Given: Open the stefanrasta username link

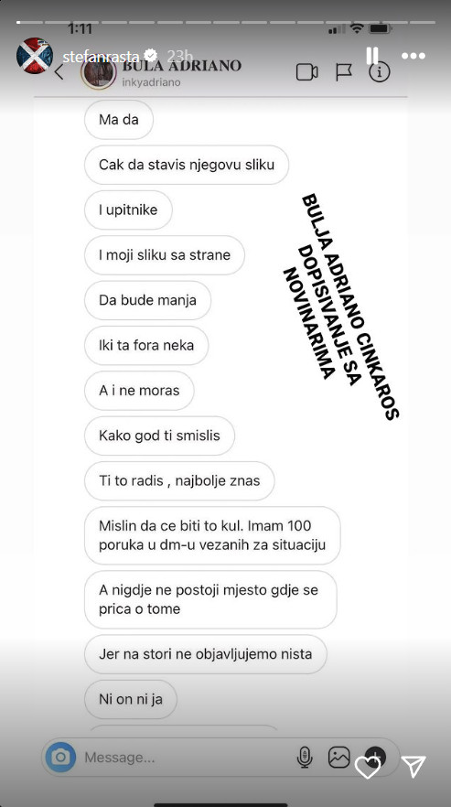Looking at the screenshot, I should tap(102, 56).
